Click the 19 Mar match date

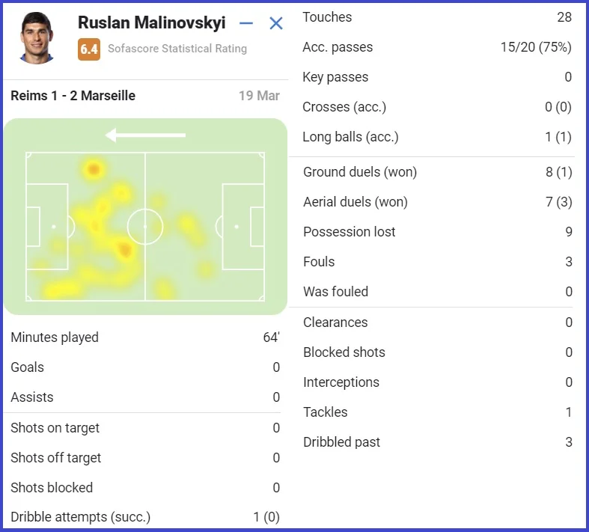(x=259, y=96)
